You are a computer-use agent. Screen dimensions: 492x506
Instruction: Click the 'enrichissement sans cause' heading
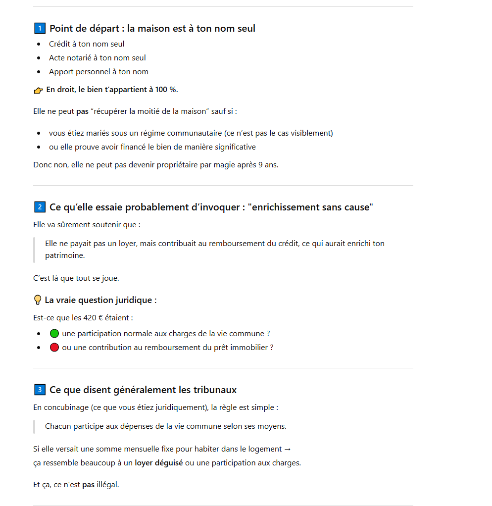[x=211, y=207]
